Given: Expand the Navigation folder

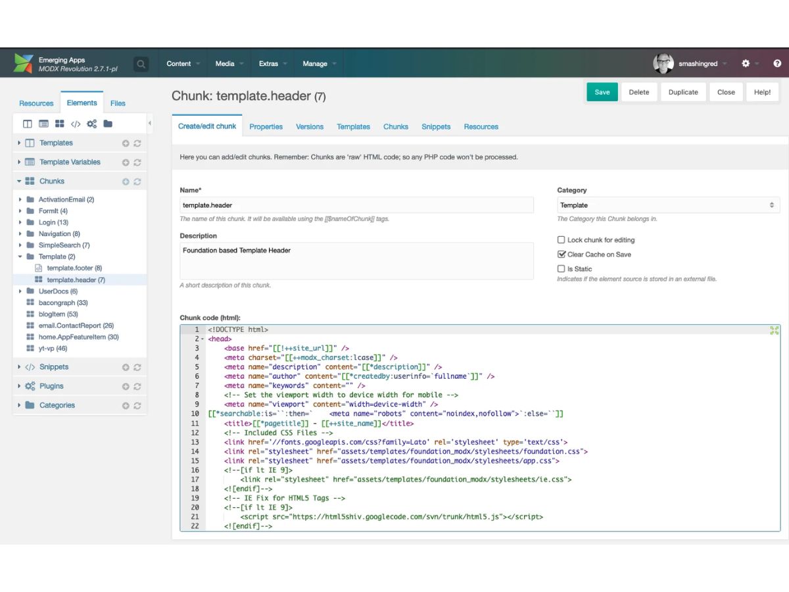Looking at the screenshot, I should 20,234.
